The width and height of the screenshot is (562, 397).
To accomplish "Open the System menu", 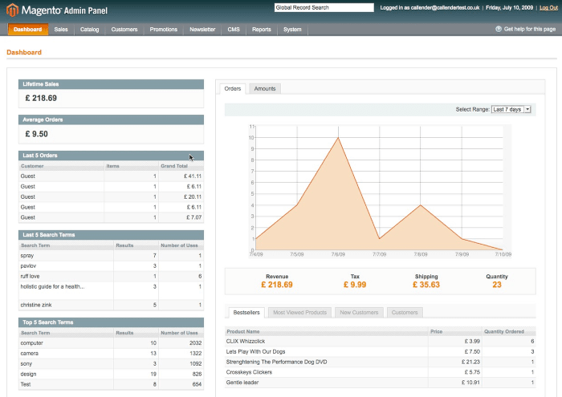I will coord(292,30).
